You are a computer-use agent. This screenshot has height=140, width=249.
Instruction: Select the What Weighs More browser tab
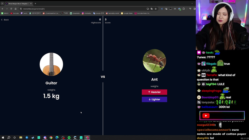coord(19,3)
